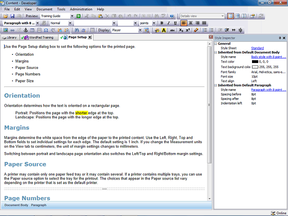The image size is (288, 216).
Task: Click the Online status indicator
Action: (279, 213)
